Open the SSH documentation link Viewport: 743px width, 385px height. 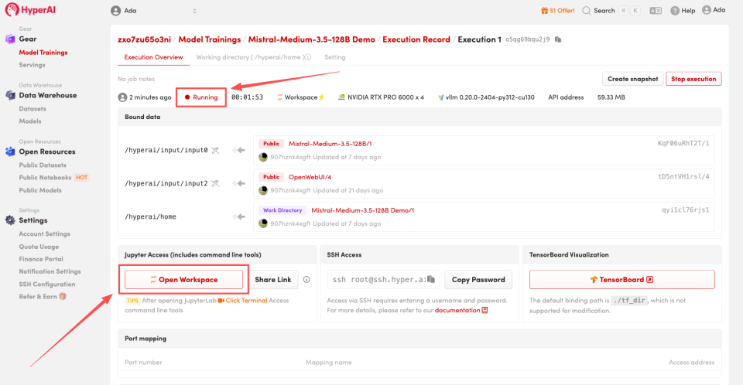pos(461,310)
